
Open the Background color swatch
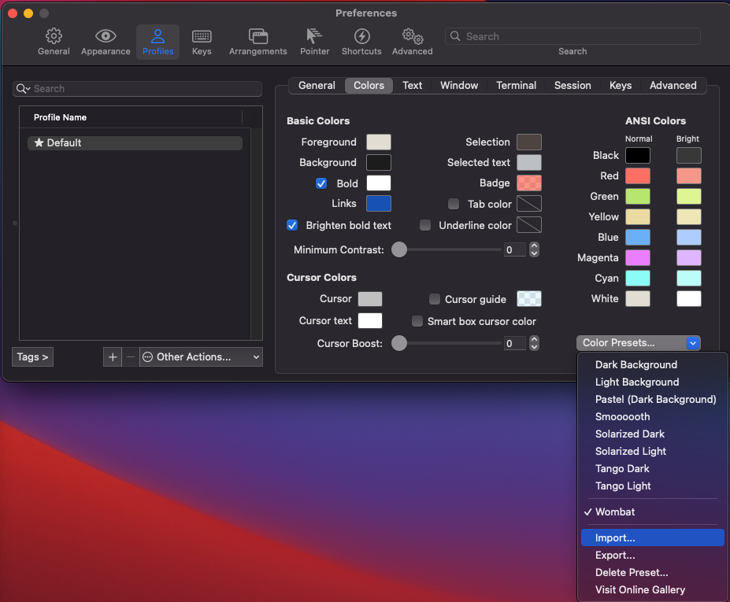tap(379, 162)
